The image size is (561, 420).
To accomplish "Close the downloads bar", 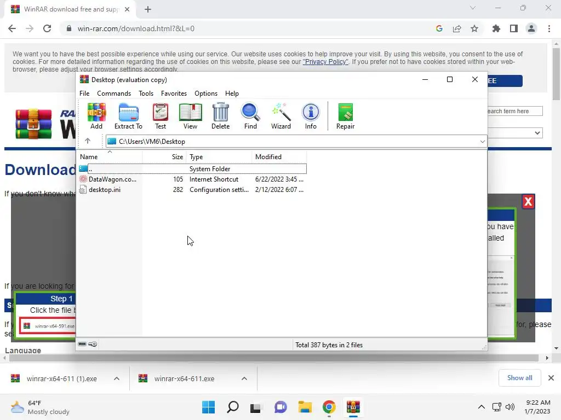I will [x=551, y=378].
